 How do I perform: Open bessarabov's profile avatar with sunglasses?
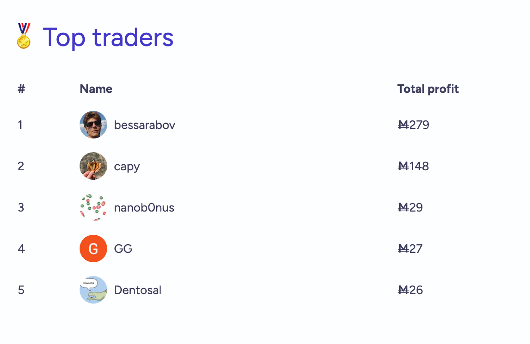(93, 125)
